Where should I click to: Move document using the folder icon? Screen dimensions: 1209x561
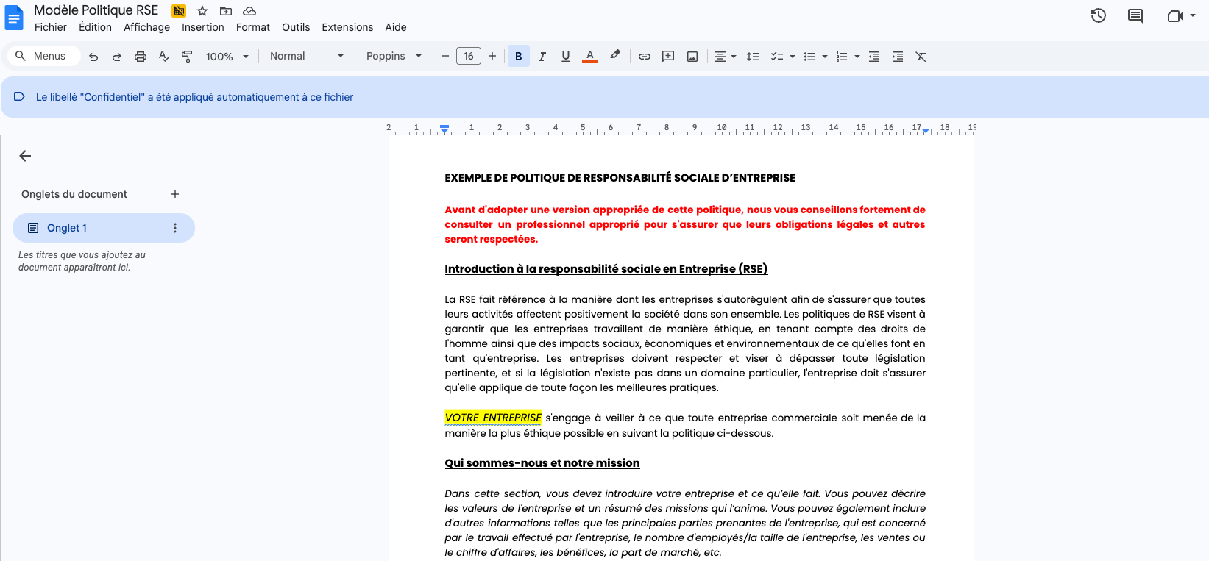(226, 11)
